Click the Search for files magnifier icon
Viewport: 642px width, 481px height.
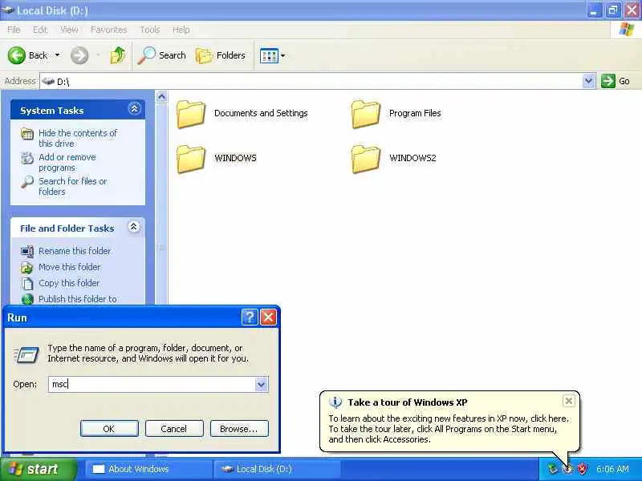pyautogui.click(x=27, y=182)
